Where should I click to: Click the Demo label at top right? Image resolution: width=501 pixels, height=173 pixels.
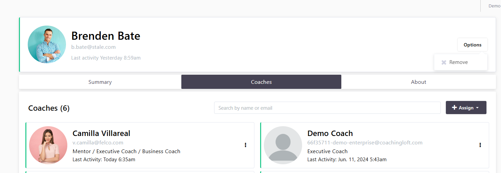click(x=494, y=6)
